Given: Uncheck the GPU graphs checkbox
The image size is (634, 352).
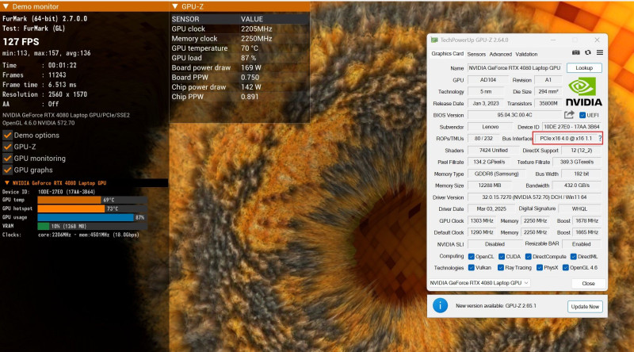Looking at the screenshot, I should point(7,170).
